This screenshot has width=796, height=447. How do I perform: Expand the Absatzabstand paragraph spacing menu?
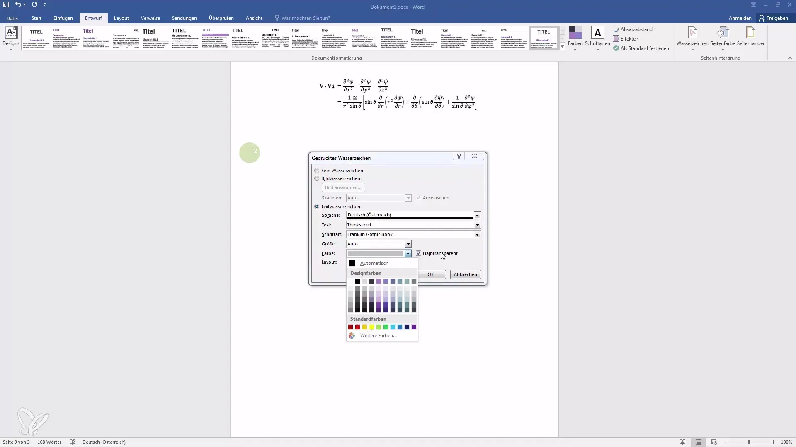coord(634,29)
